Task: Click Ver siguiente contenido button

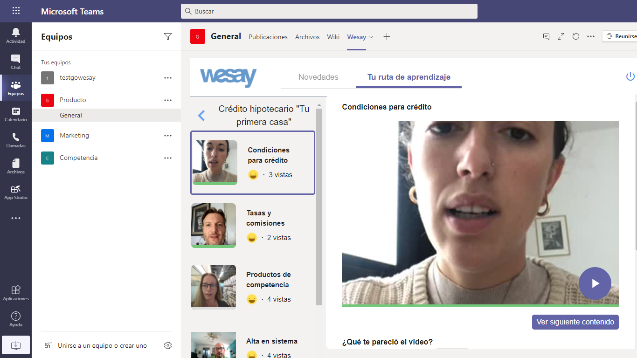Action: click(575, 322)
